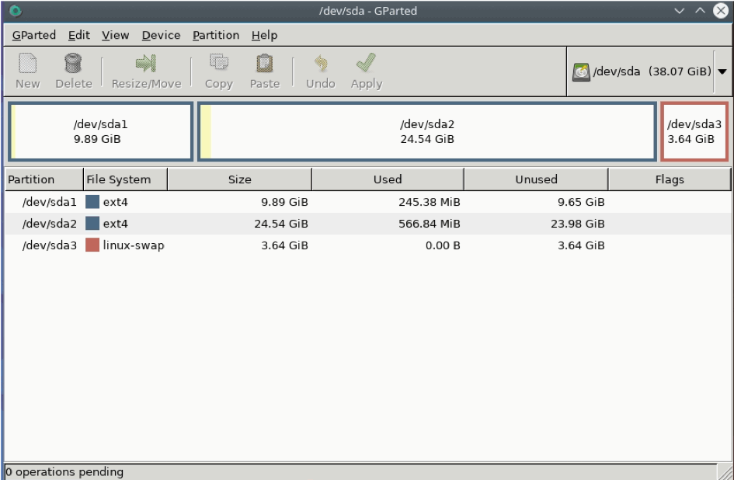This screenshot has height=480, width=734.
Task: Click the 24.54 GiB size cell in table
Action: click(x=281, y=224)
